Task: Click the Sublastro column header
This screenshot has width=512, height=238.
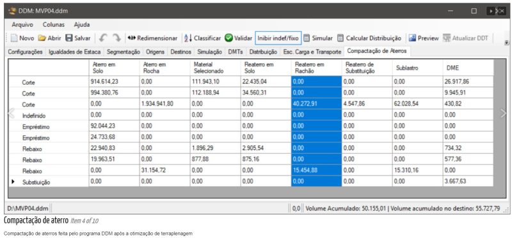Action: pos(418,68)
